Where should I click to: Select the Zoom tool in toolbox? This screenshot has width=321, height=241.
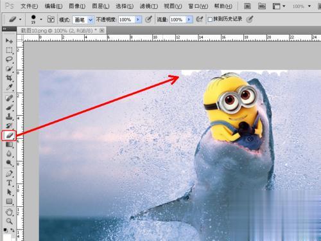pyautogui.click(x=9, y=221)
